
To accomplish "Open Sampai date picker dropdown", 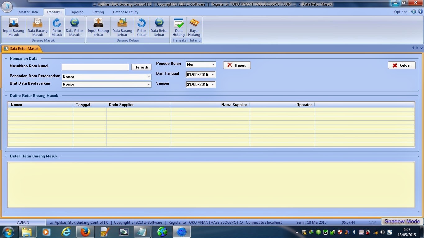I will coord(213,84).
